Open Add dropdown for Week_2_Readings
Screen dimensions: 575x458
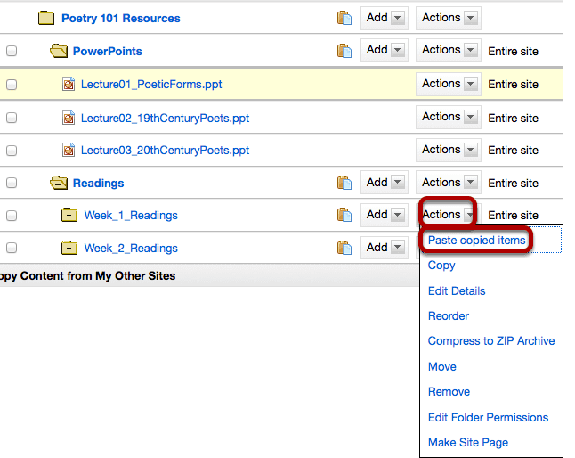coord(385,248)
